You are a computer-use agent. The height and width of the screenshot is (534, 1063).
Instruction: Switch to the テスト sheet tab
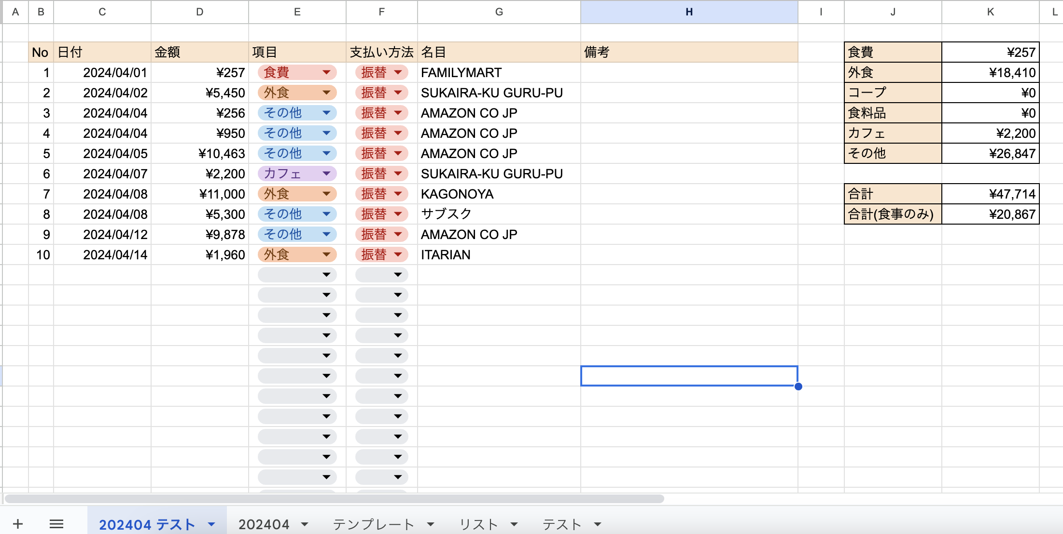pos(561,524)
